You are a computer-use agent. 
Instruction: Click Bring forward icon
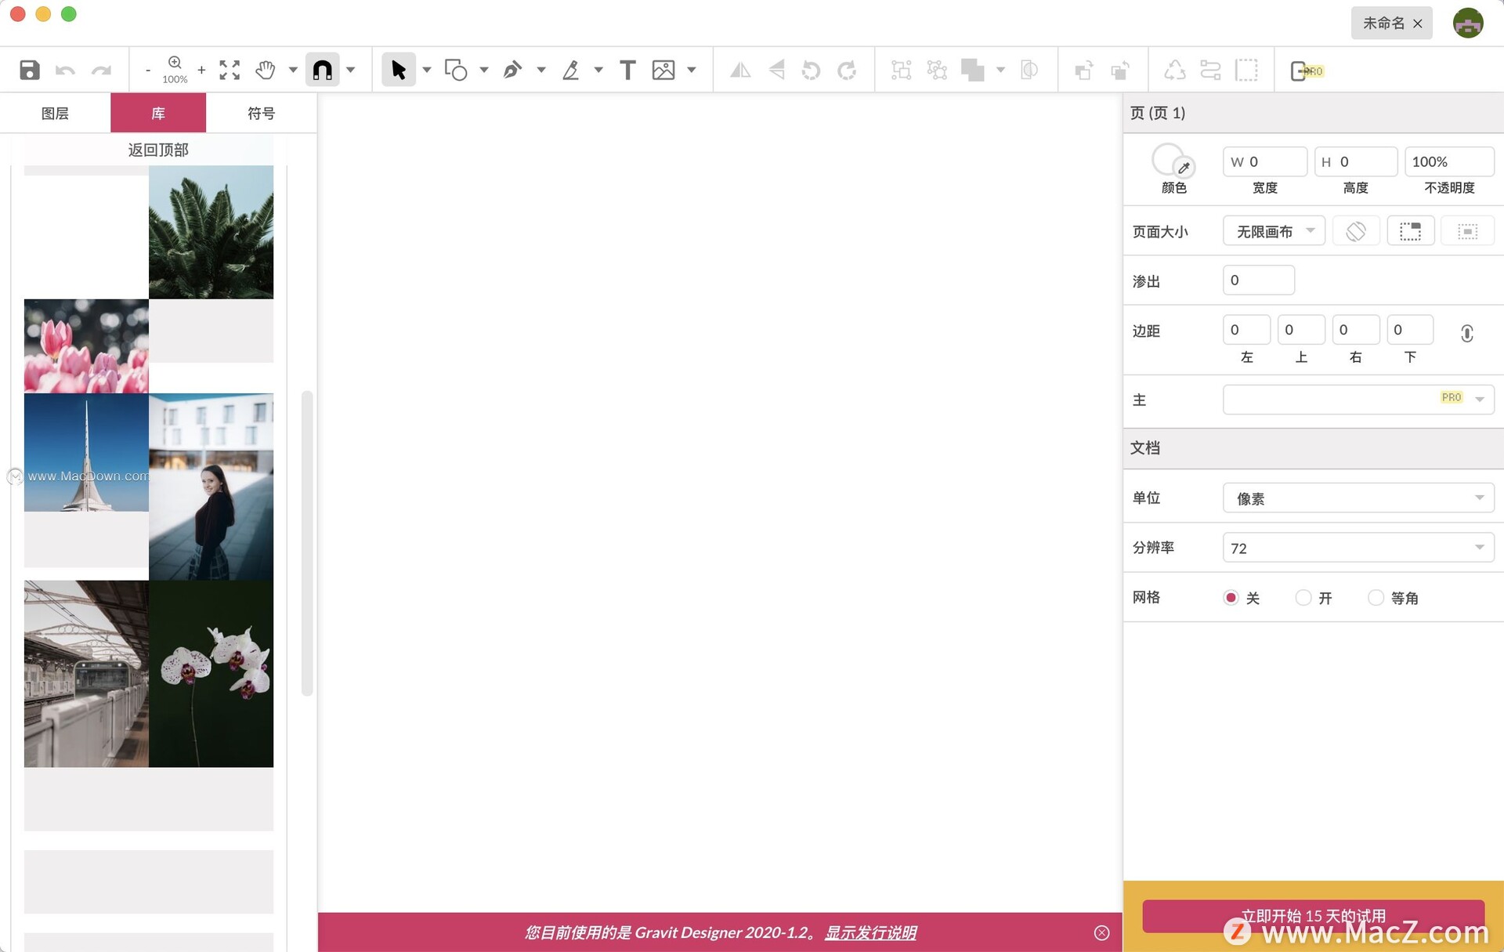pos(1083,71)
